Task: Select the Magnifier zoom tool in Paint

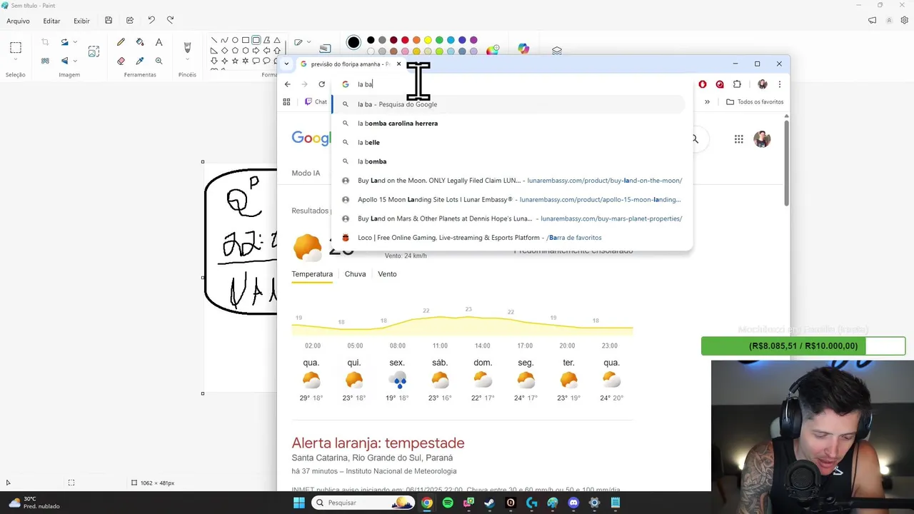Action: (159, 61)
